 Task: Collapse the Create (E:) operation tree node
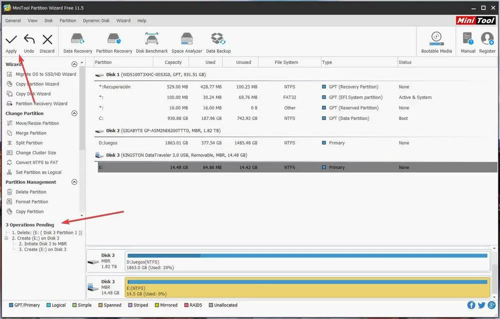[x=6, y=238]
